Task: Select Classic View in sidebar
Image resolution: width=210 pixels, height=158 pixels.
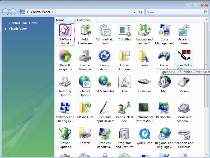Action: 18,29
